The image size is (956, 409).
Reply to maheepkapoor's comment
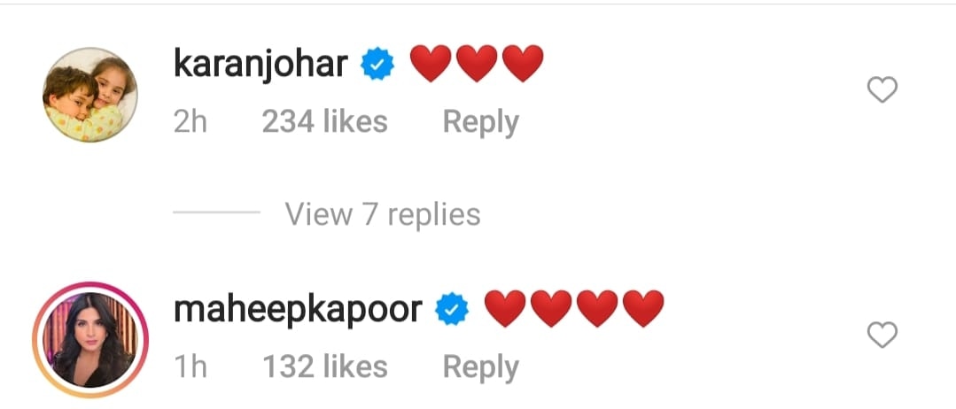pyautogui.click(x=481, y=367)
